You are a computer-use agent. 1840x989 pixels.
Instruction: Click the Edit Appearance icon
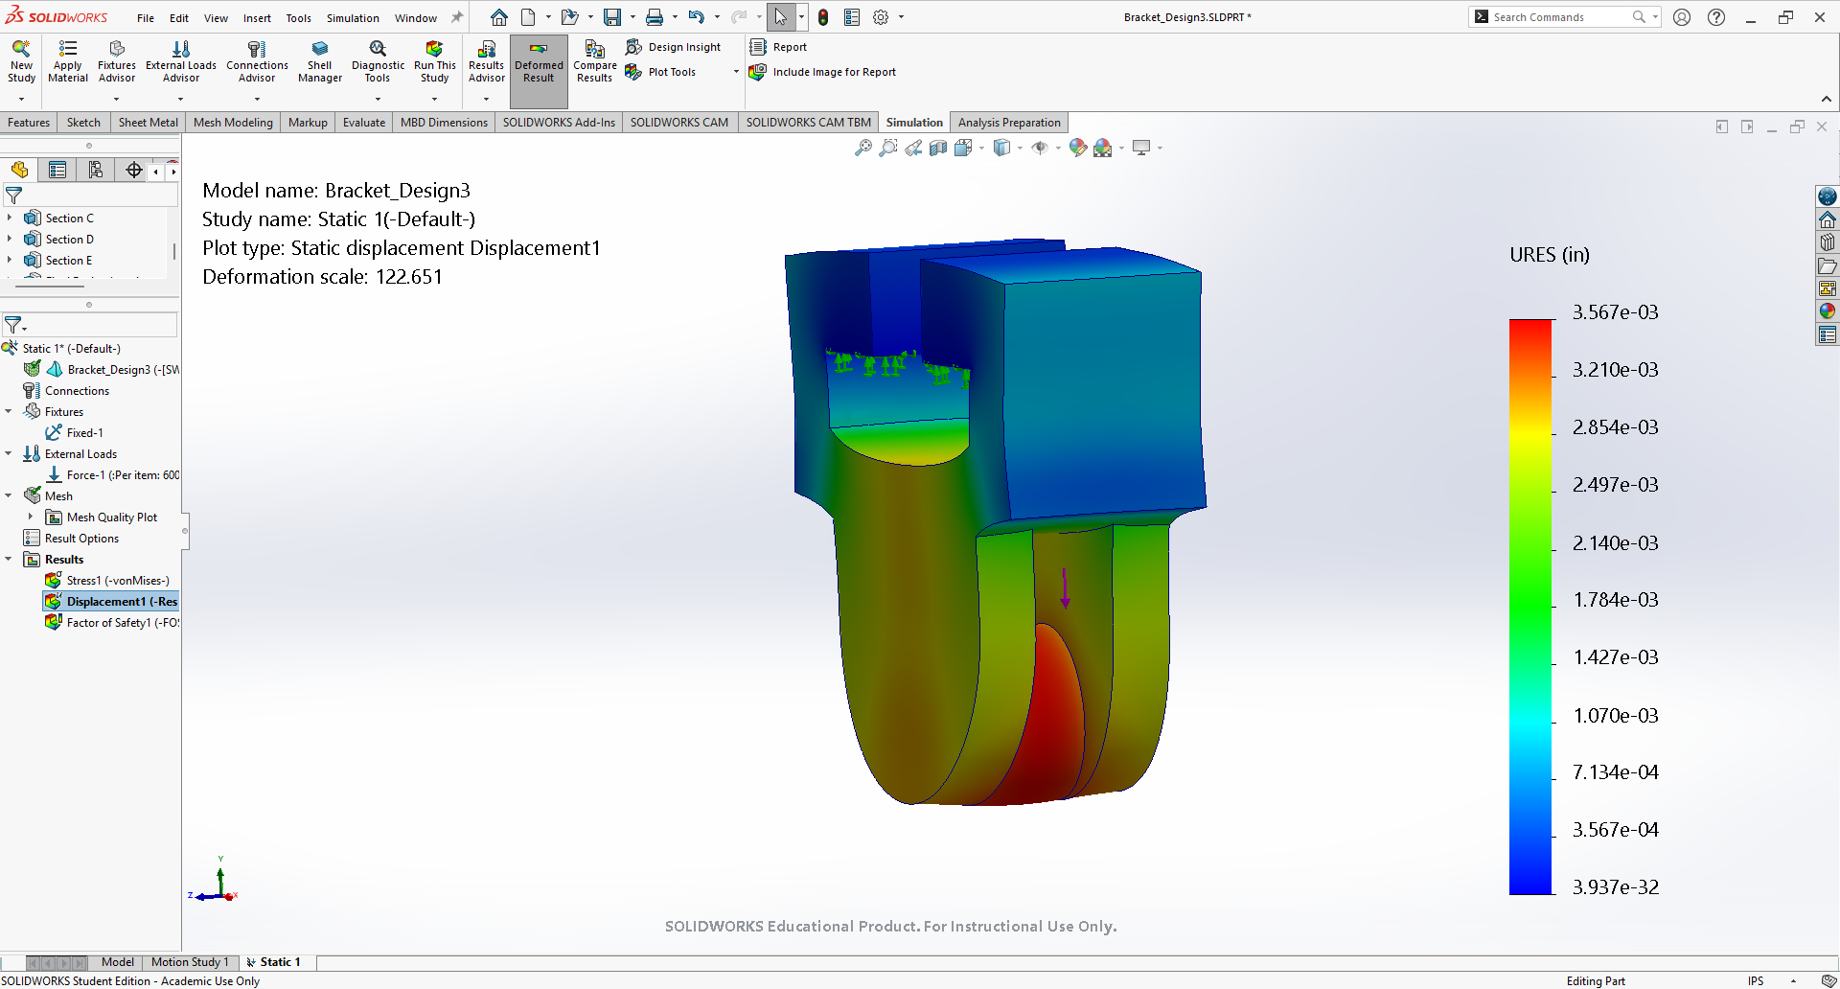pyautogui.click(x=1078, y=148)
